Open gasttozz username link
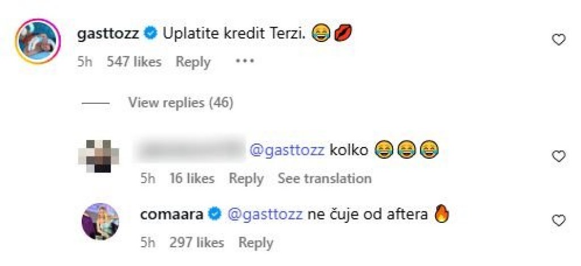Screen dimensions: 581x266 point(109,34)
